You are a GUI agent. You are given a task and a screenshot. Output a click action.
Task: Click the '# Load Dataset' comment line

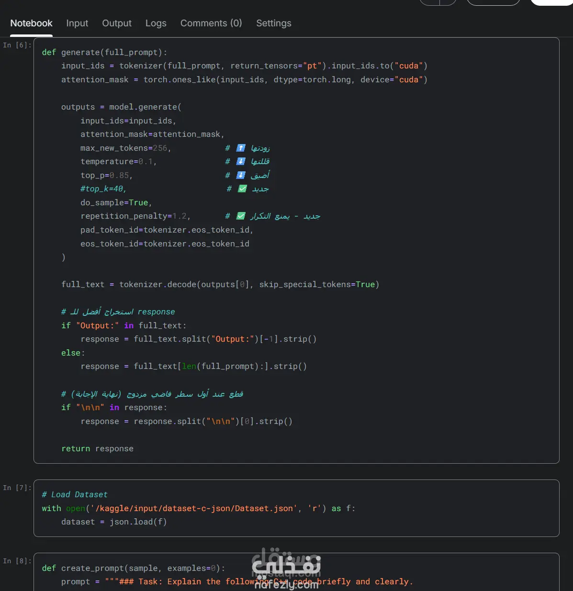tap(75, 494)
